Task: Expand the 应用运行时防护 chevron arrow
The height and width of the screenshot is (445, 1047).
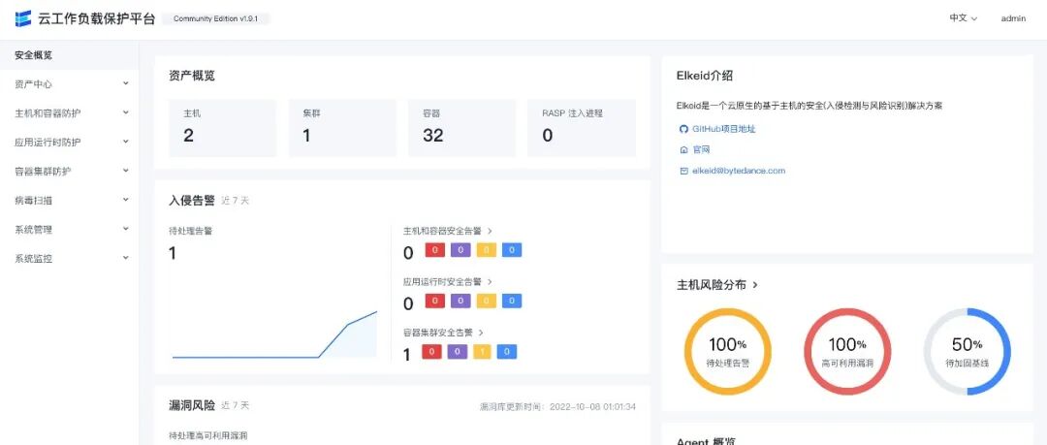Action: click(x=125, y=142)
